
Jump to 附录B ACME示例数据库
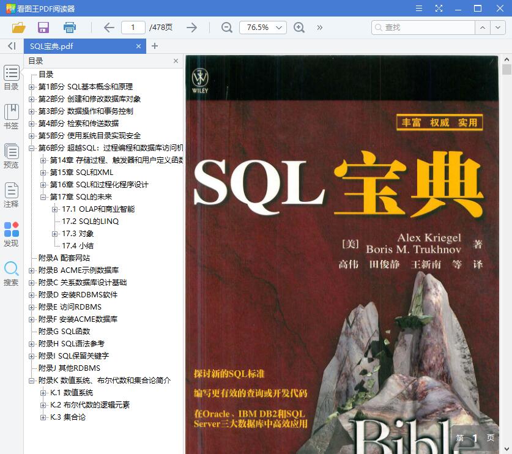pos(78,270)
